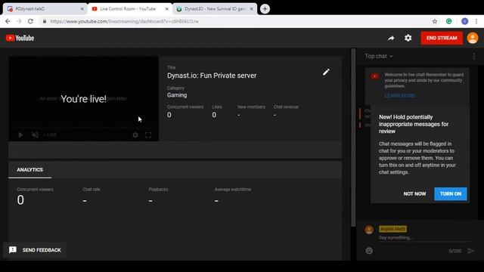Image resolution: width=484 pixels, height=272 pixels.
Task: Follow the LEARN MORE link in chat
Action: [400, 96]
